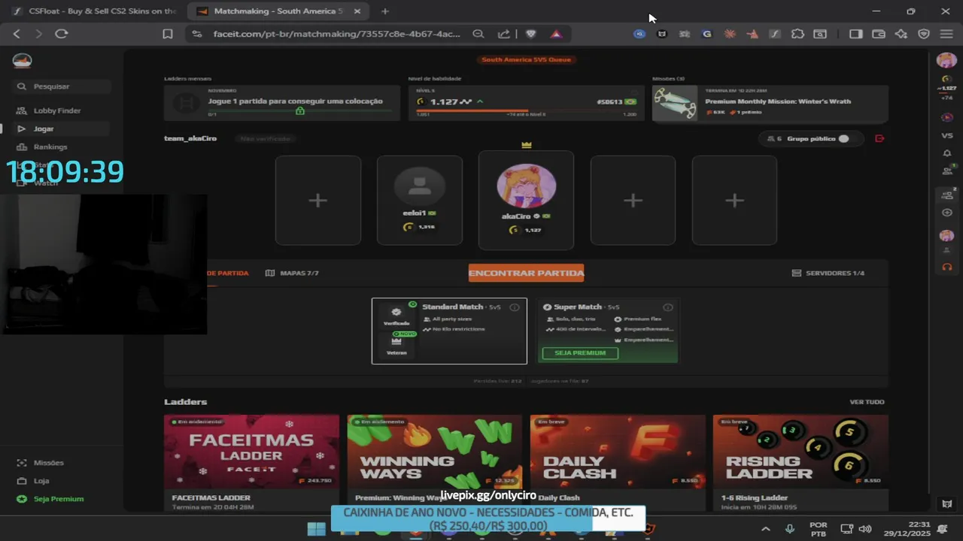Open the MAPAS 7/7 tab
963x541 pixels.
coord(292,273)
